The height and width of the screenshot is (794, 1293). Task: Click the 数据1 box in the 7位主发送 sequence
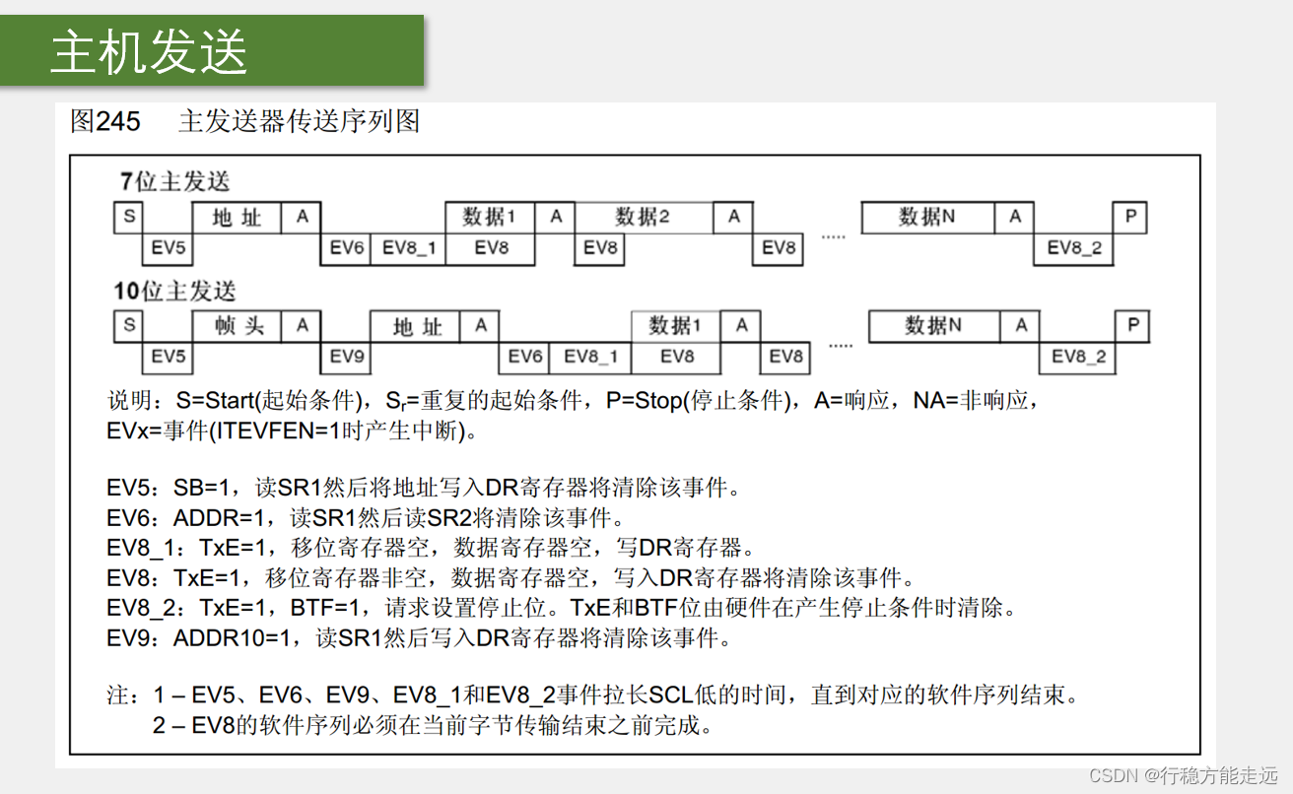point(491,218)
